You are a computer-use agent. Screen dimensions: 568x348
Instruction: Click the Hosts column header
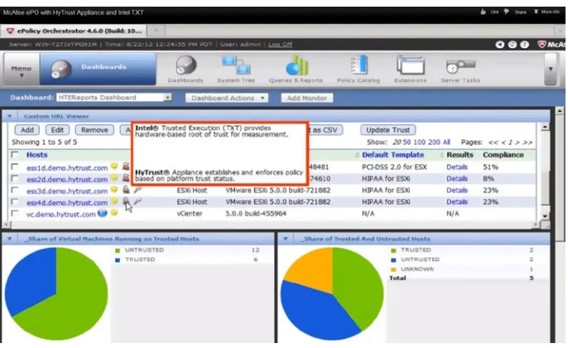click(37, 155)
